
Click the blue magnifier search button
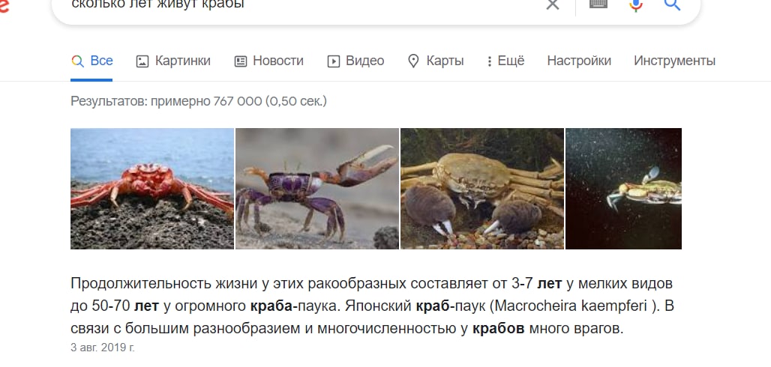tap(672, 5)
